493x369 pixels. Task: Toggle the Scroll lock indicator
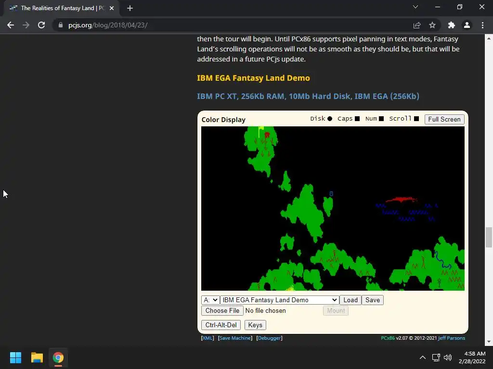click(x=416, y=119)
